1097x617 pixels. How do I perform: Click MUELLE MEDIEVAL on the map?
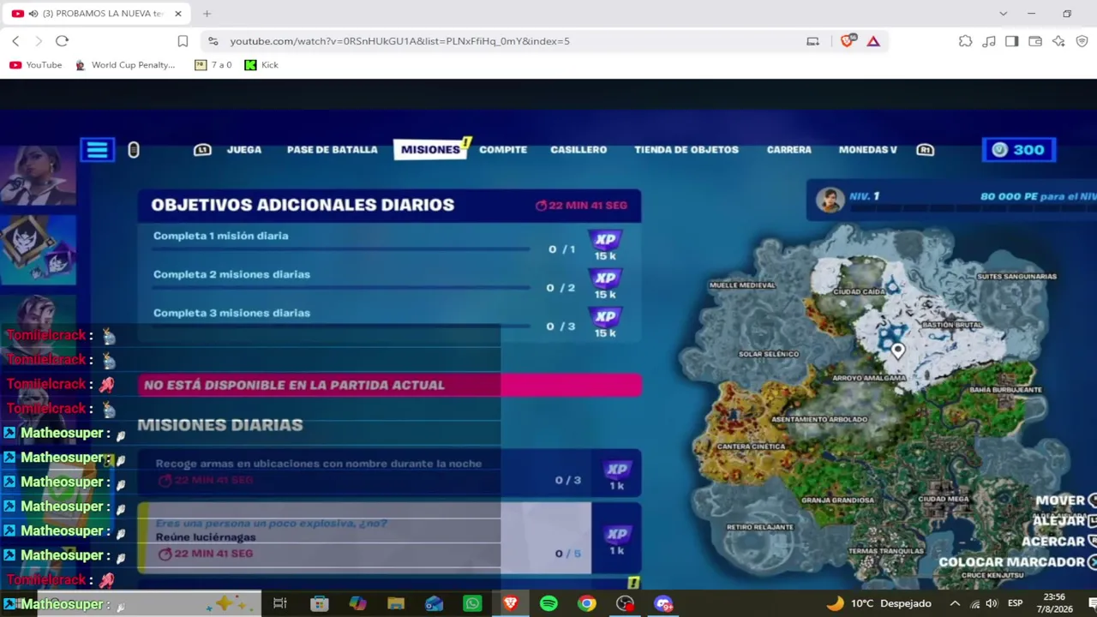pyautogui.click(x=742, y=285)
